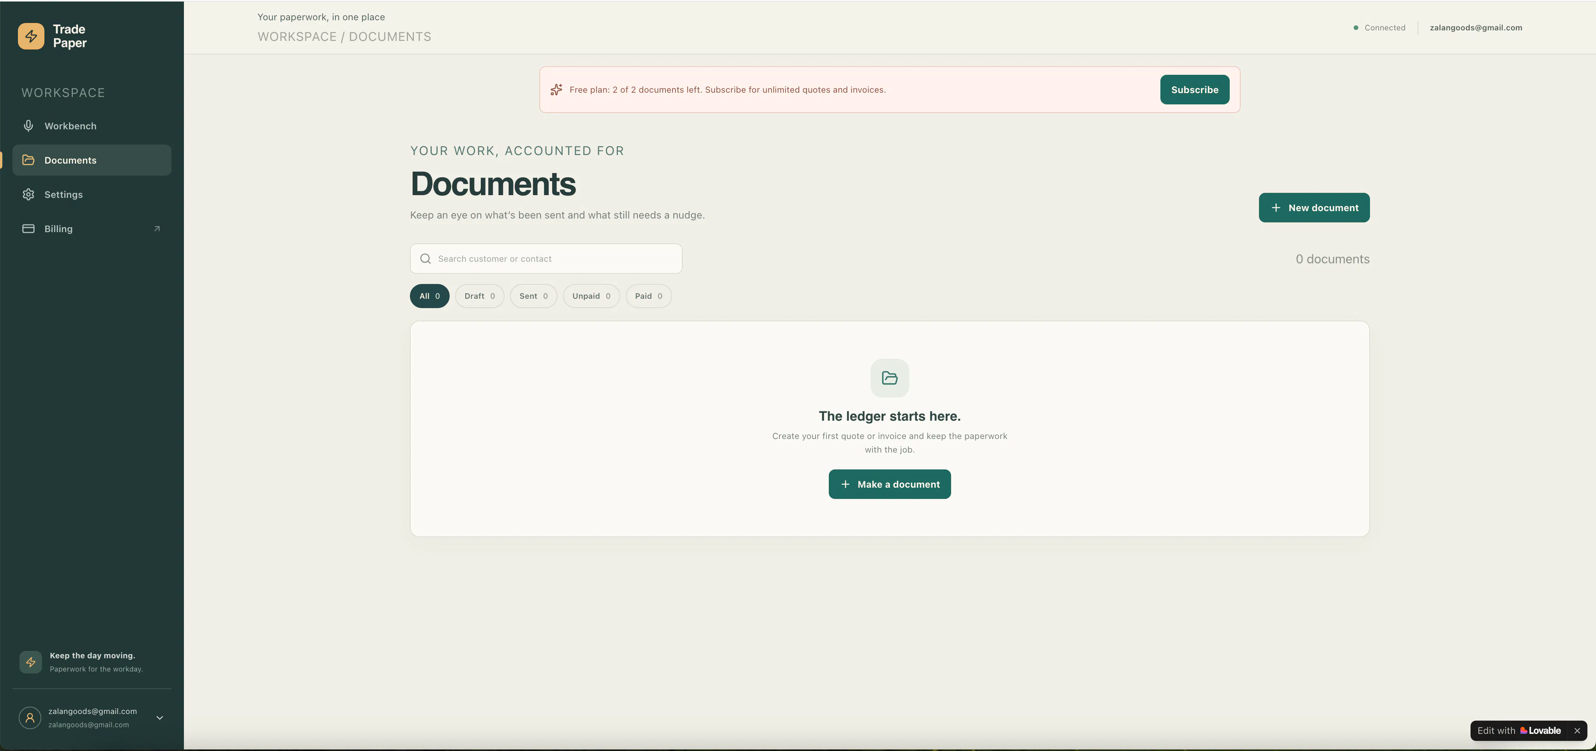
Task: Open Workbench via its microphone icon
Action: [x=28, y=126]
